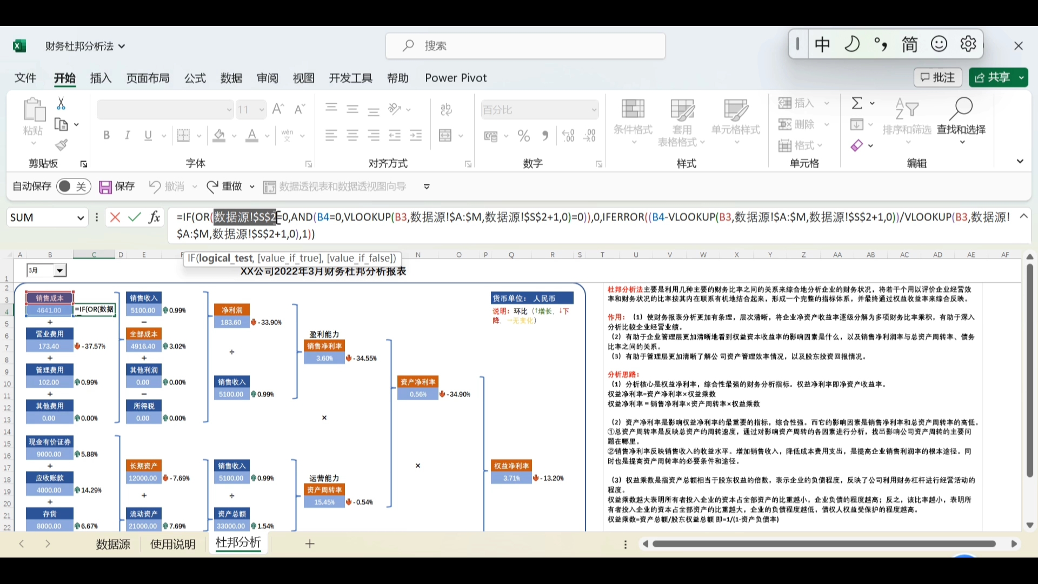Click the Cut scissors icon
The width and height of the screenshot is (1038, 584).
(61, 103)
